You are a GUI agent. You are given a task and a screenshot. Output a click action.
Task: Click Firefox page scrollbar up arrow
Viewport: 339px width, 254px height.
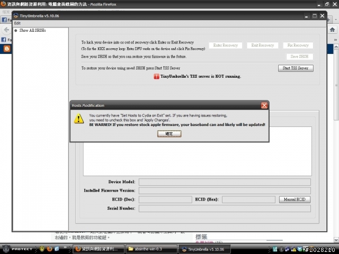tap(336, 47)
